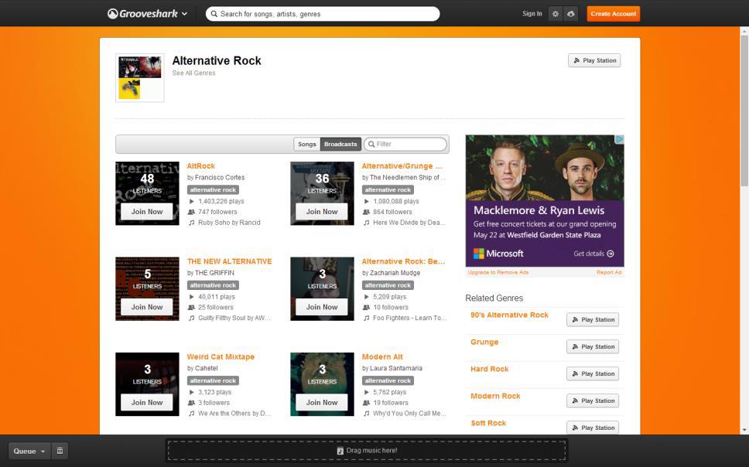Expand the Queue dropdown

(29, 451)
